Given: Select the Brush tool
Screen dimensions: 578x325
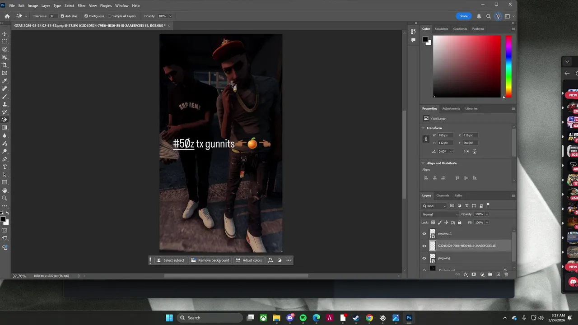Looking at the screenshot, I should pos(5,96).
